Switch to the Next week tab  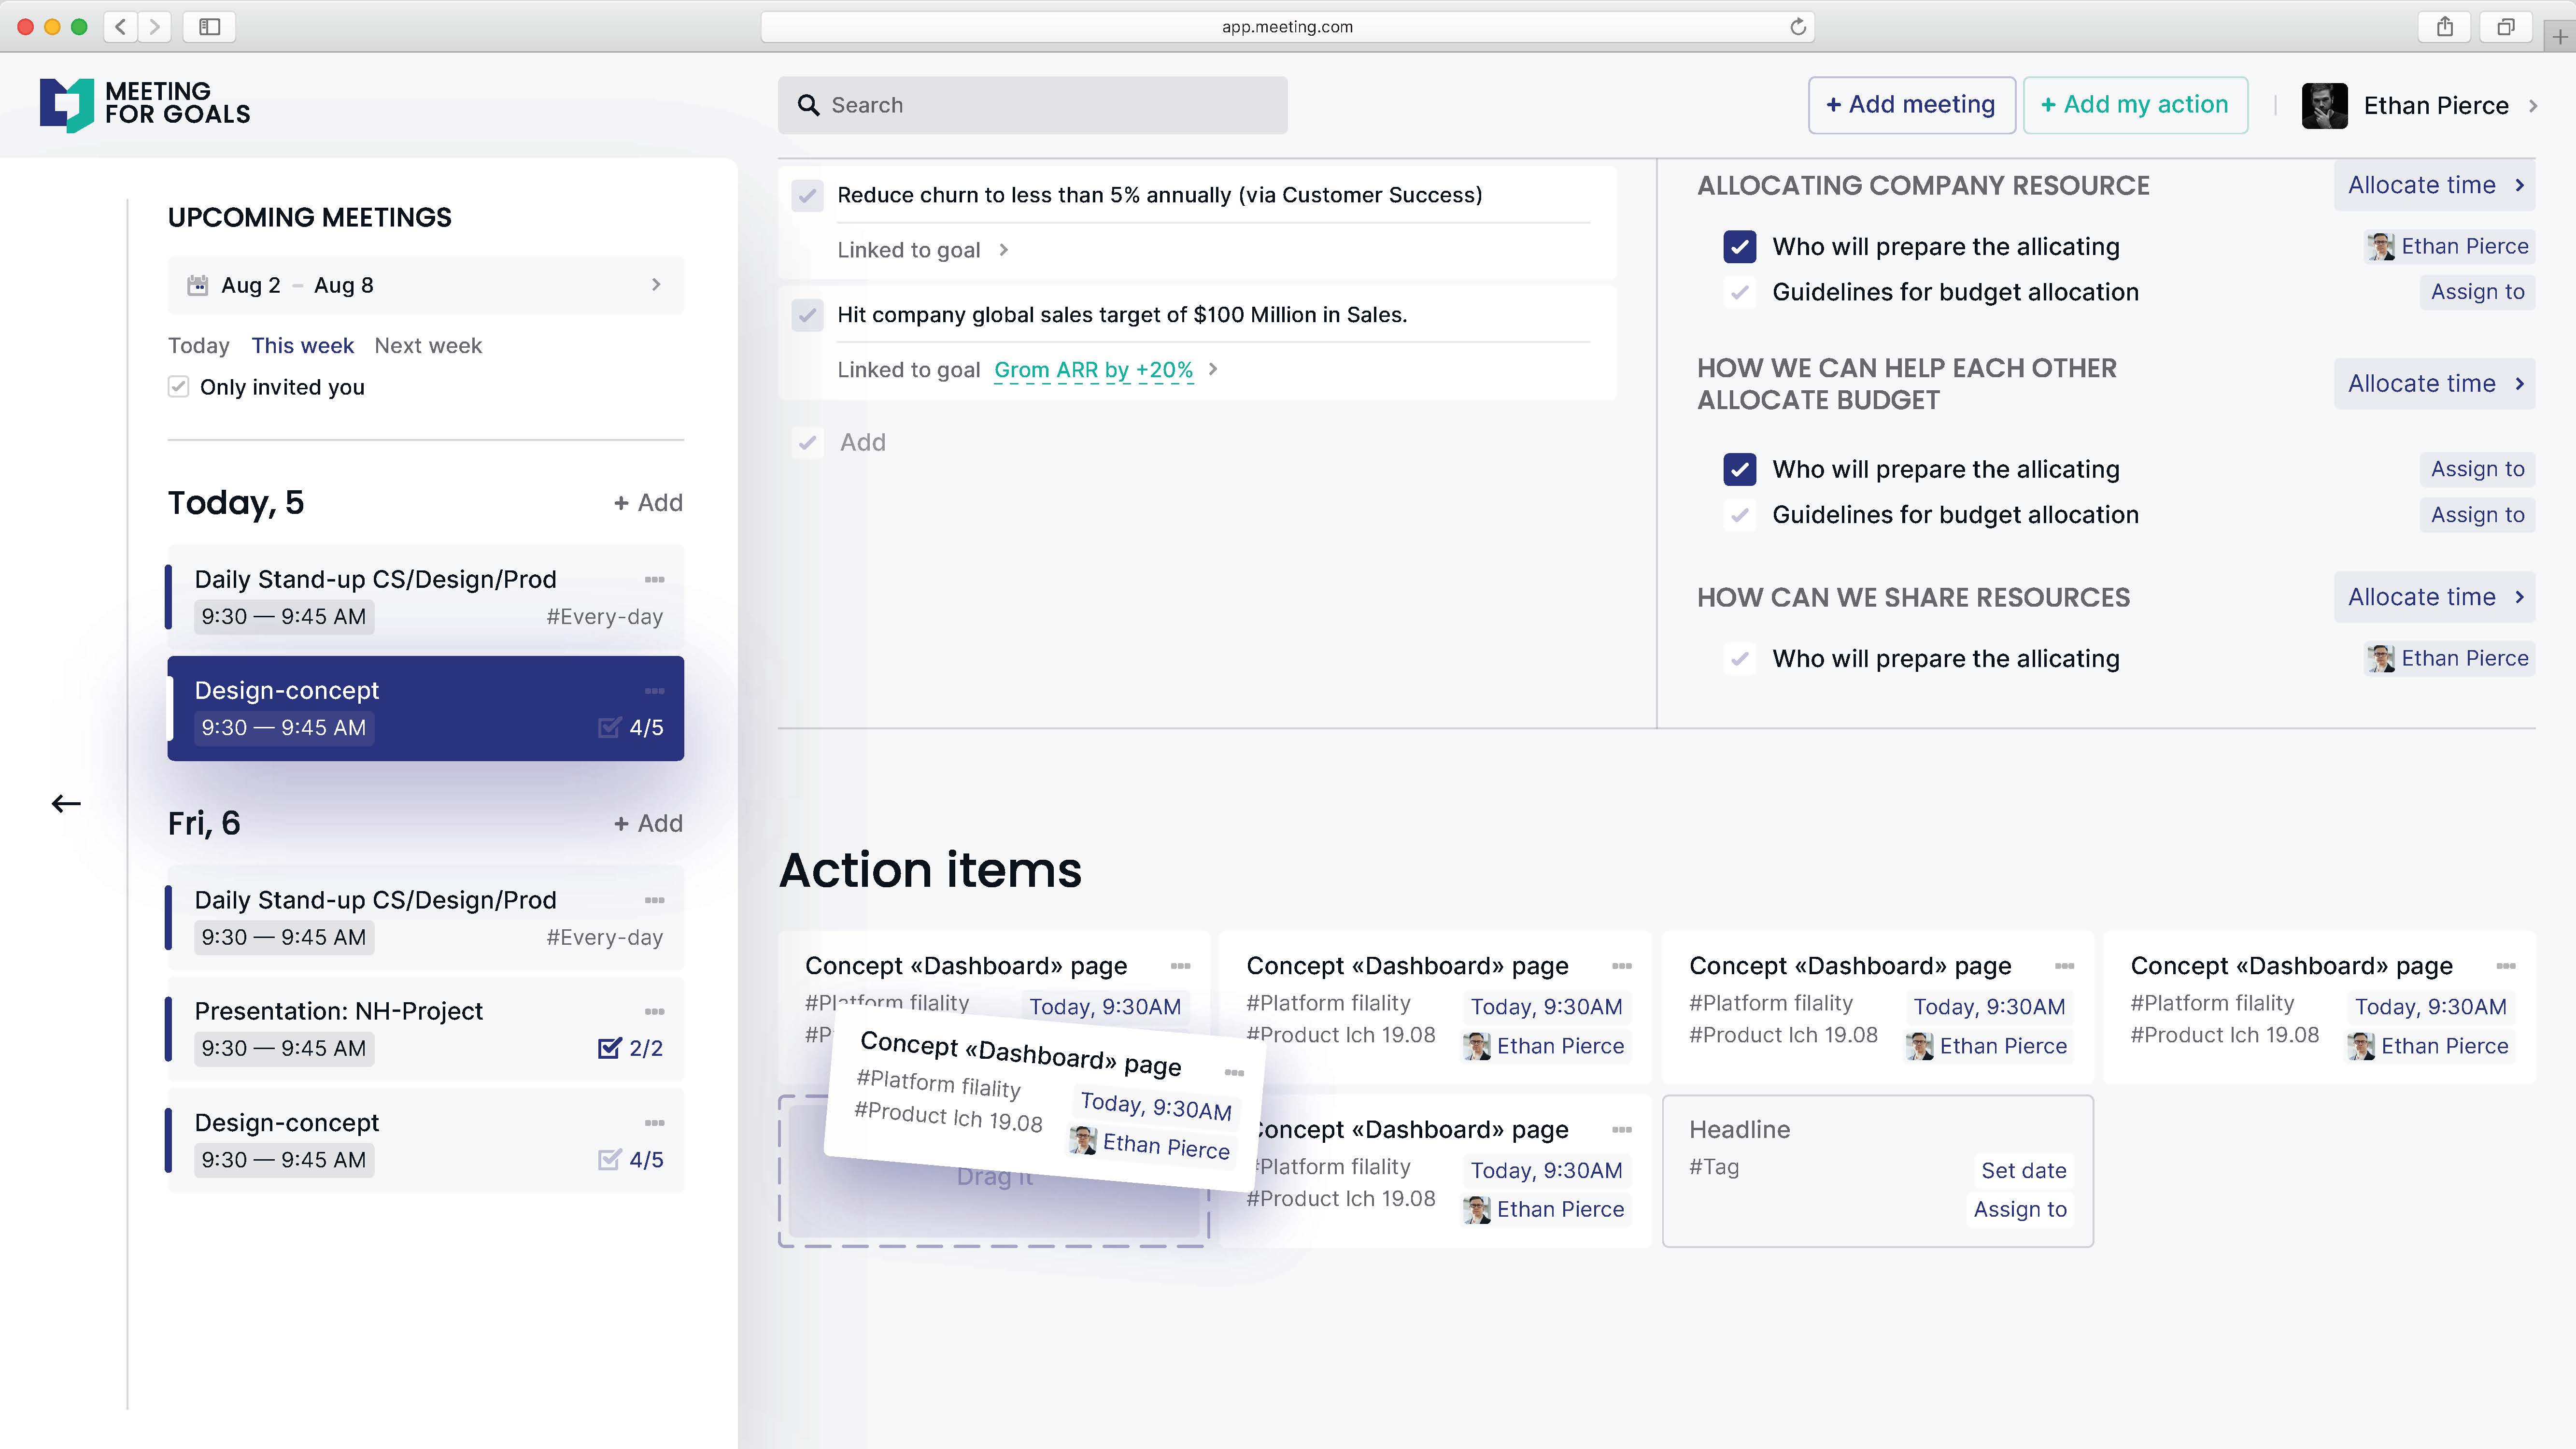428,345
